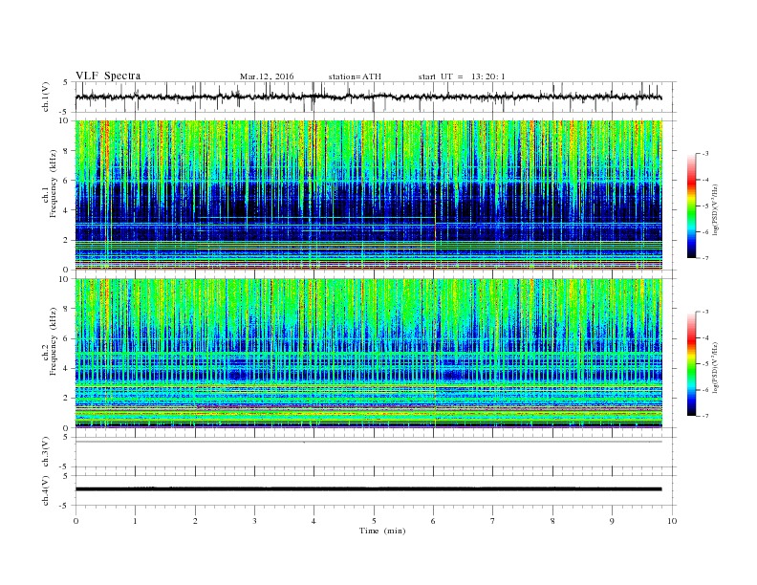Click the "-3" label on upper color bar
The height and width of the screenshot is (585, 757).
click(x=704, y=154)
